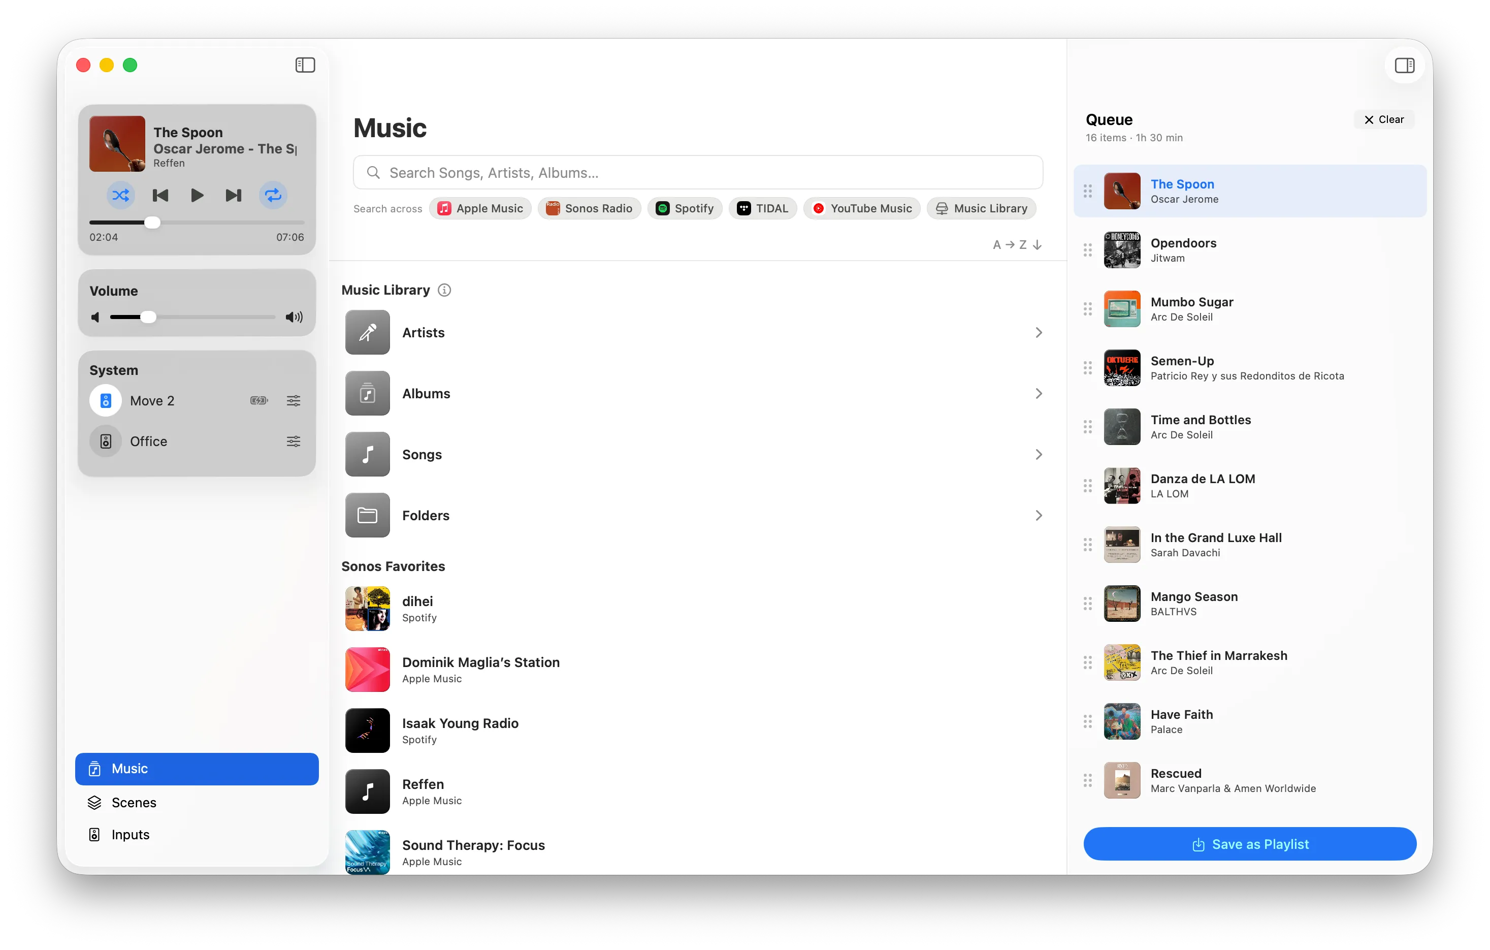
Task: Click drag handle beside Opendoors
Action: 1088,250
